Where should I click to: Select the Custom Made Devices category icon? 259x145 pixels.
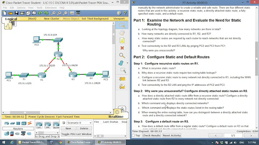(x=23, y=134)
